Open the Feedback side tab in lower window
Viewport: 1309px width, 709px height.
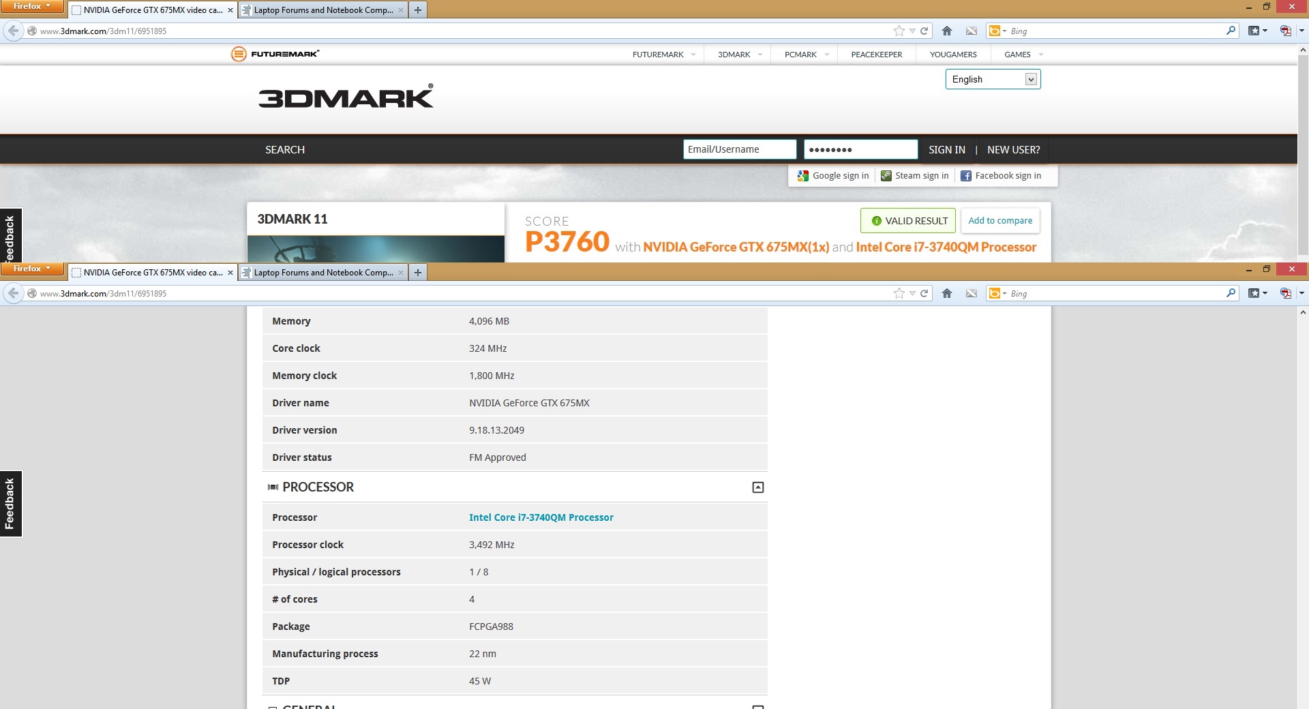(x=10, y=504)
